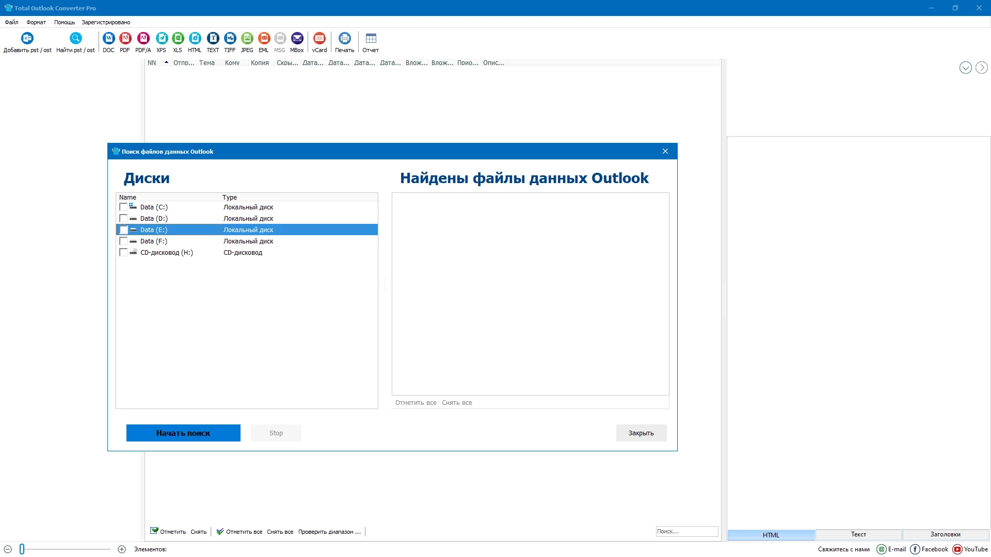Screen dimensions: 991x557
Task: Click Отметить все in bottom toolbar
Action: (x=239, y=531)
